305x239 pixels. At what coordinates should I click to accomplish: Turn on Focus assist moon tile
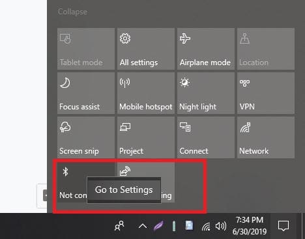pyautogui.click(x=86, y=93)
